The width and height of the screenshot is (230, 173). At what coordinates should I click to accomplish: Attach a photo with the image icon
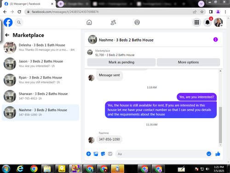pyautogui.click(x=96, y=154)
